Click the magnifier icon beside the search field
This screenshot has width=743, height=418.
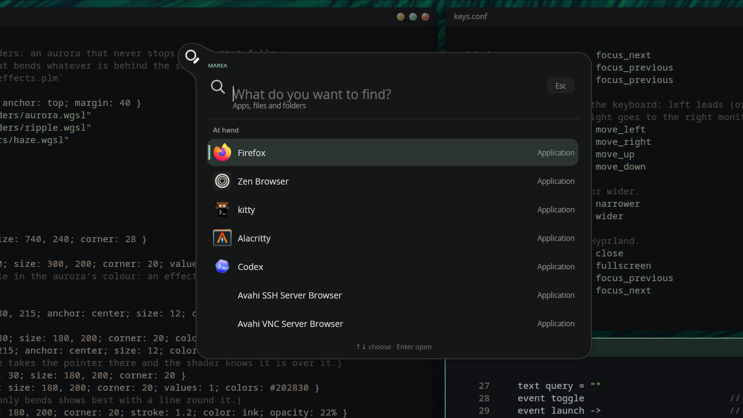[x=218, y=87]
